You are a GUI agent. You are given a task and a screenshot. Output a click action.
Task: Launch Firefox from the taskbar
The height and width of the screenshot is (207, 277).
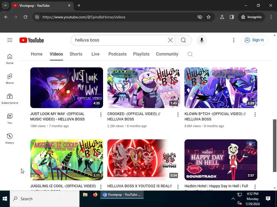(95, 195)
